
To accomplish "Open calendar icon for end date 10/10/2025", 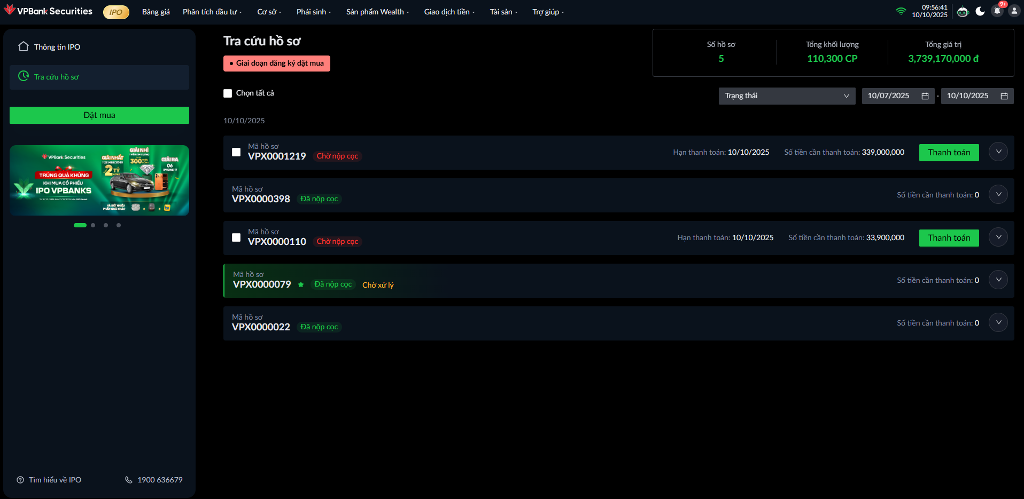I will [x=1004, y=96].
